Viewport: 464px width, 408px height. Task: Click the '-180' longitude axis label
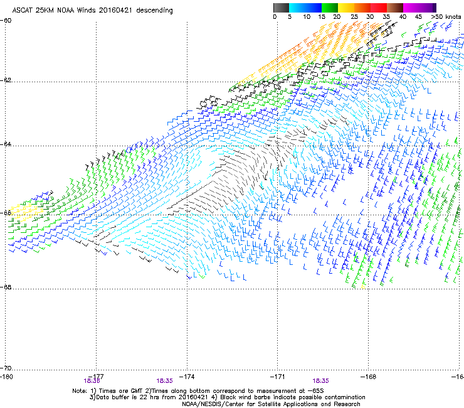pyautogui.click(x=6, y=377)
